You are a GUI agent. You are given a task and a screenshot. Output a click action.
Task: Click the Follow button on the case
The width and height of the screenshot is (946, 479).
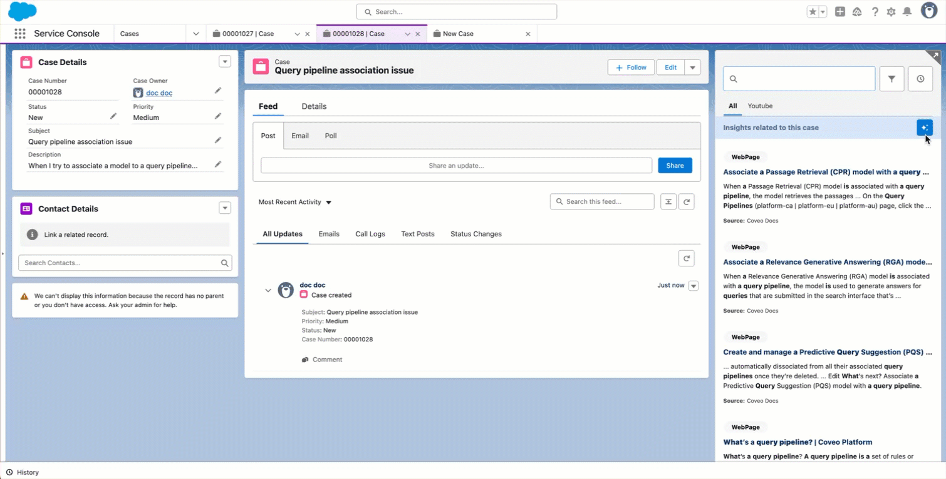click(x=631, y=67)
